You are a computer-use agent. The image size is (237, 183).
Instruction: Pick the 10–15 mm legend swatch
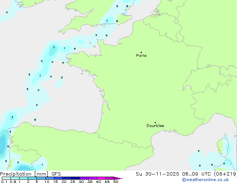point(49,178)
